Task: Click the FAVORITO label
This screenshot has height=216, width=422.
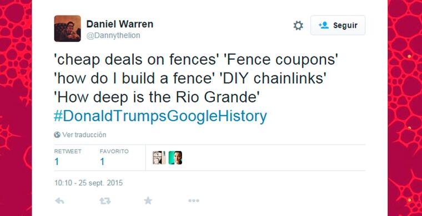Action: pos(114,151)
